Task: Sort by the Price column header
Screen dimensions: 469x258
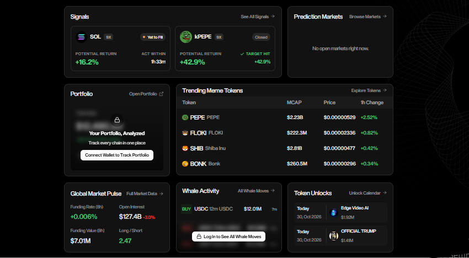Action: click(x=329, y=103)
